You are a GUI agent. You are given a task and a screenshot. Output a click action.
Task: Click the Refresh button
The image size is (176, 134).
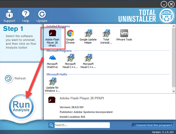point(15,78)
